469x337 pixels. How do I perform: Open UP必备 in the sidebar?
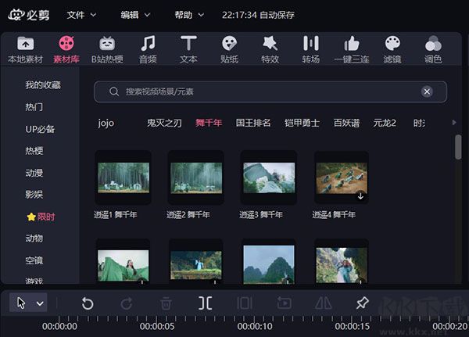tap(40, 129)
